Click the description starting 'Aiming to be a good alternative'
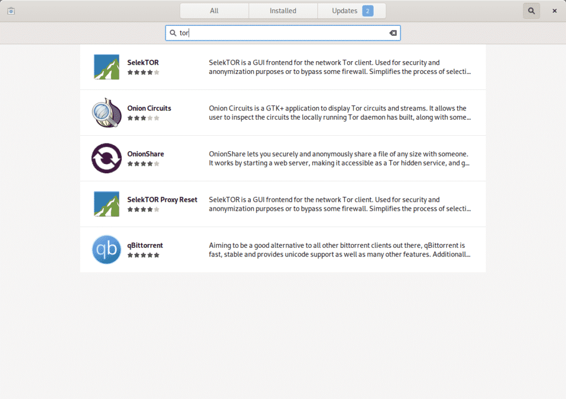 [x=340, y=250]
